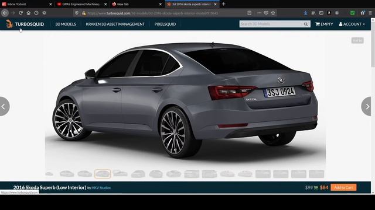
Task: Open the history clock icon in toolbar
Action: pyautogui.click(x=36, y=13)
